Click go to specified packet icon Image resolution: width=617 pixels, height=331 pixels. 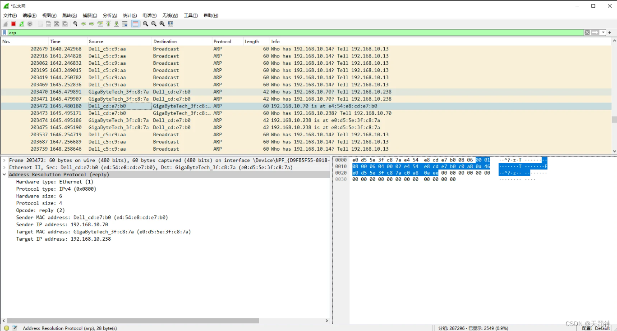pyautogui.click(x=100, y=24)
